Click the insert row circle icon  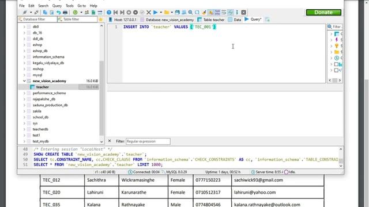pos(129,13)
